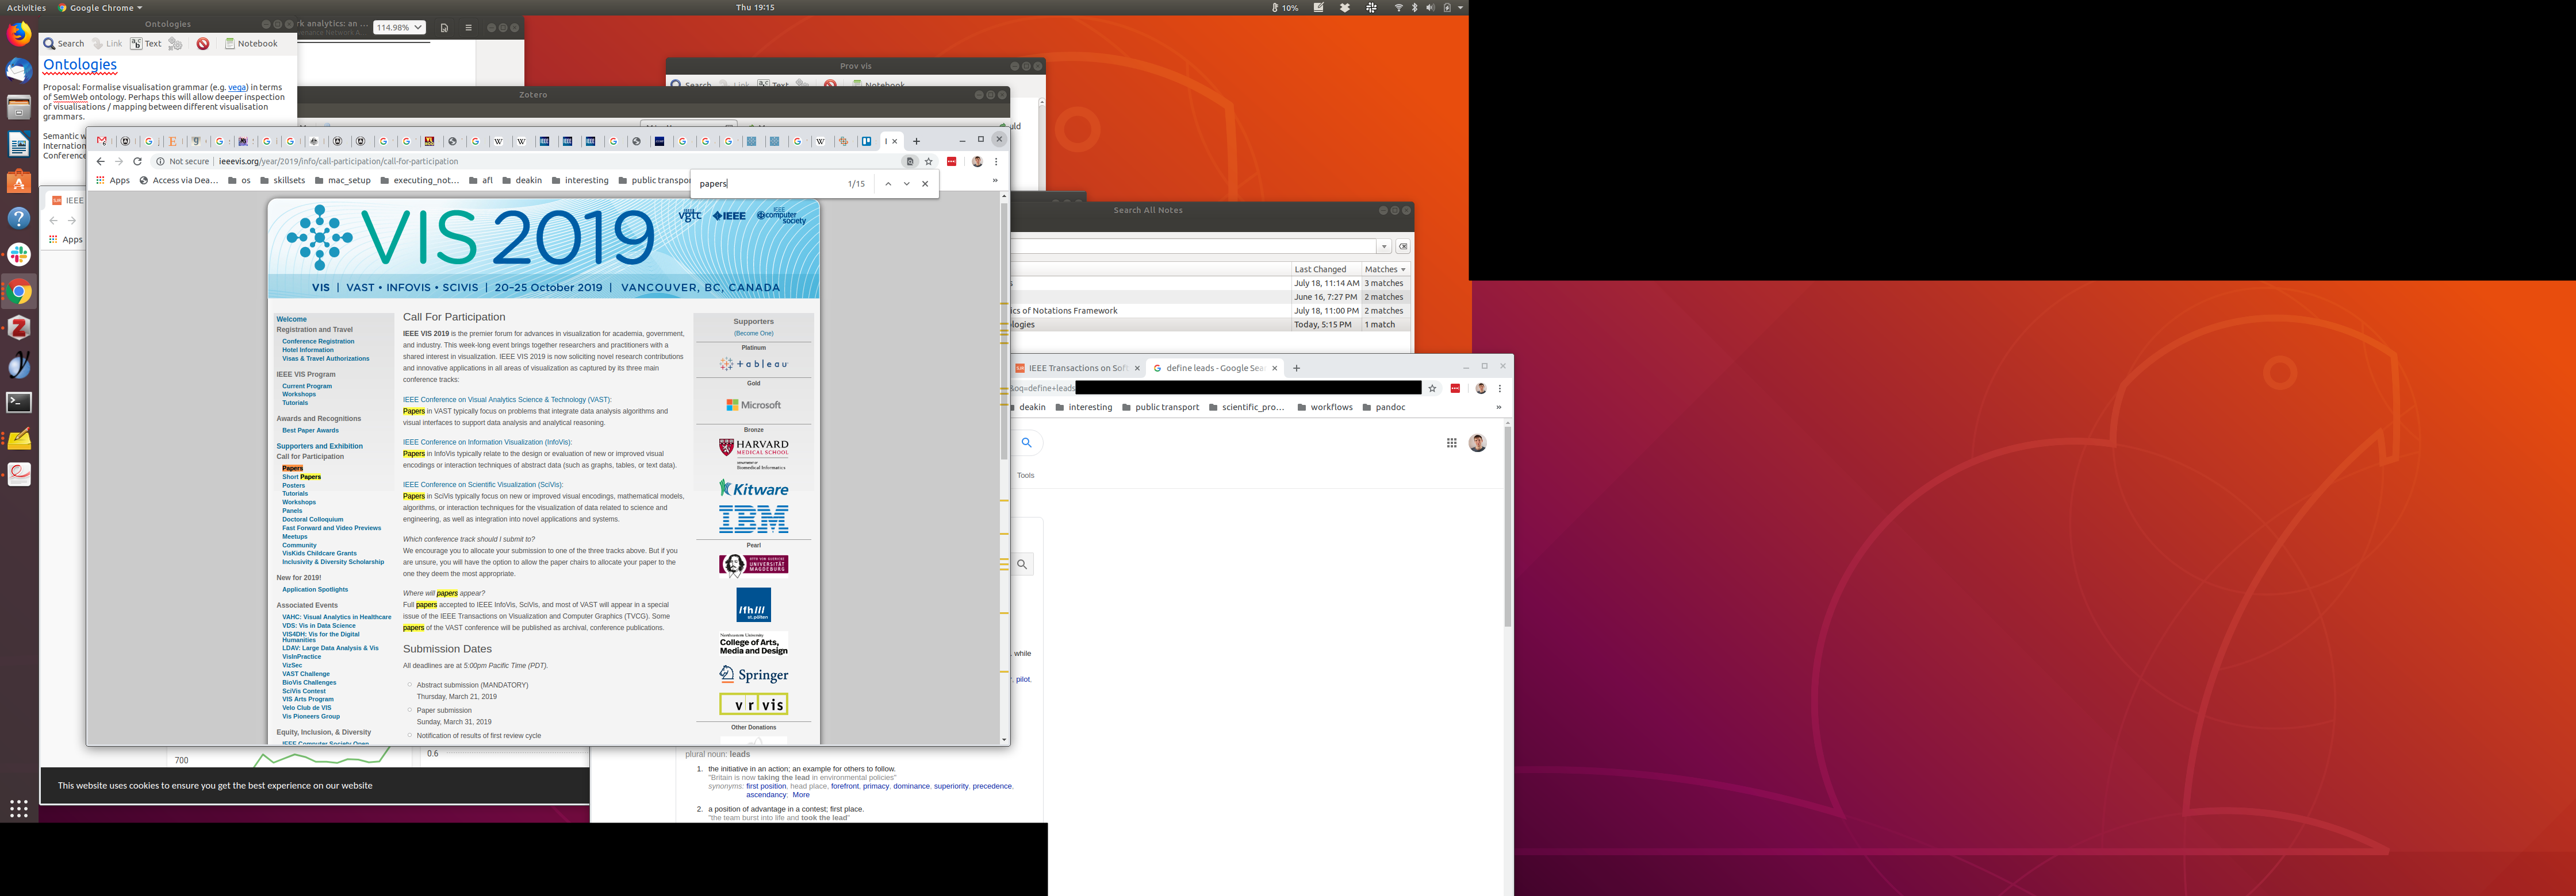Open Firefox from the Ubuntu dock
The width and height of the screenshot is (2576, 896).
click(x=19, y=35)
